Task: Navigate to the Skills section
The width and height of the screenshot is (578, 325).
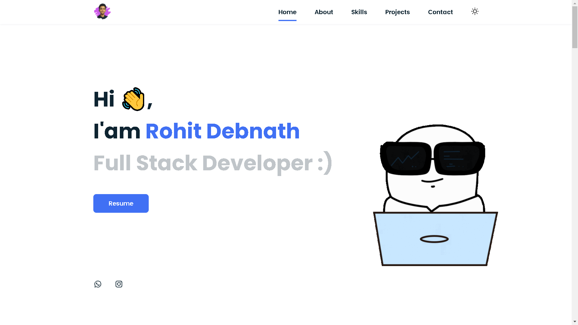Action: click(359, 12)
